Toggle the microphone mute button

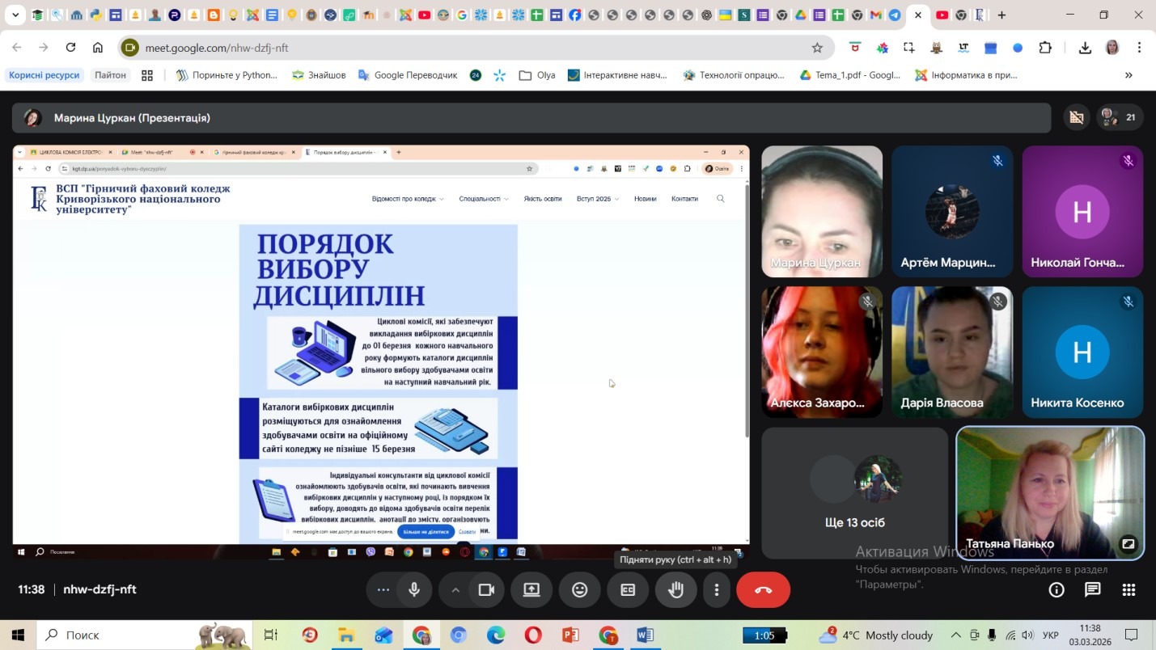point(414,590)
